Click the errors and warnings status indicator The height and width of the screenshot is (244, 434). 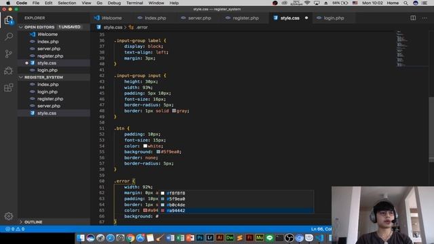[15, 229]
